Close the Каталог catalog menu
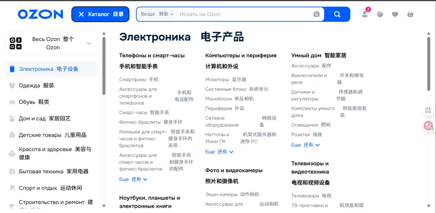 [101, 14]
